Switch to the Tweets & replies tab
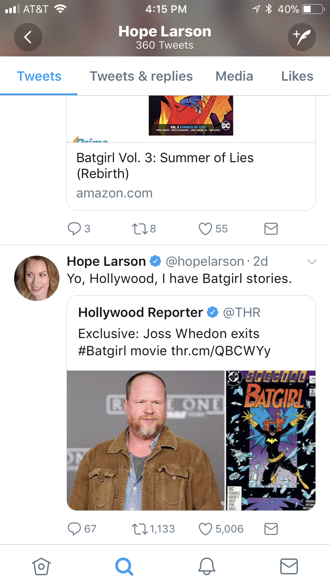This screenshot has height=588, width=330. tap(141, 76)
